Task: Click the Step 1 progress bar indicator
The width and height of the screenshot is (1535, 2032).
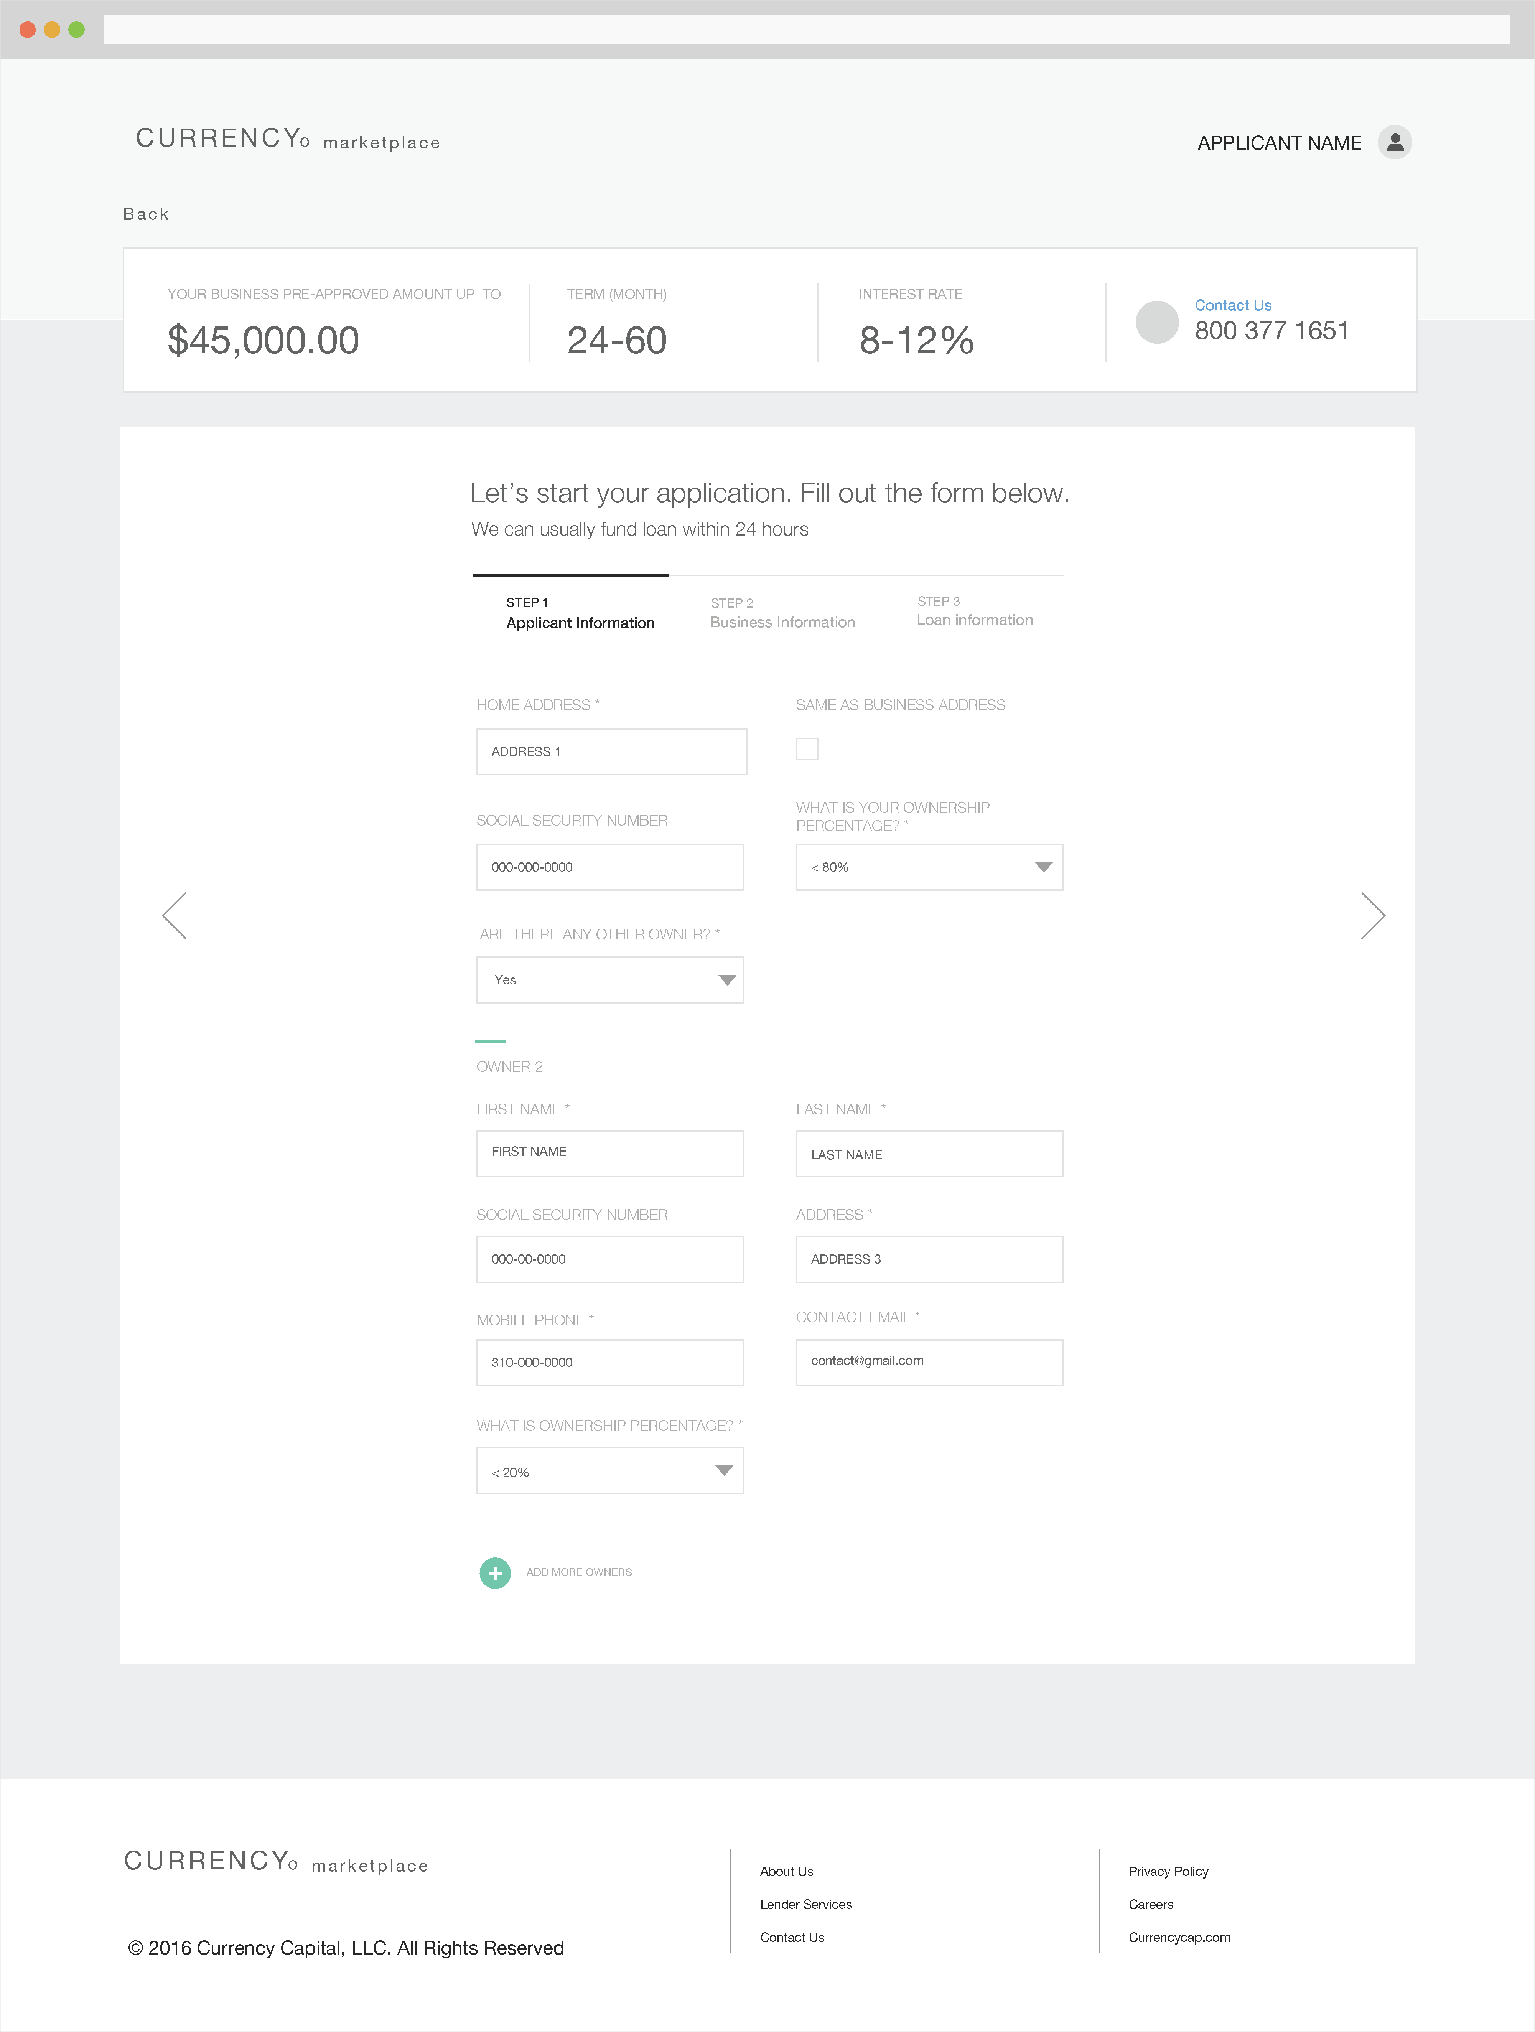Action: click(x=570, y=574)
